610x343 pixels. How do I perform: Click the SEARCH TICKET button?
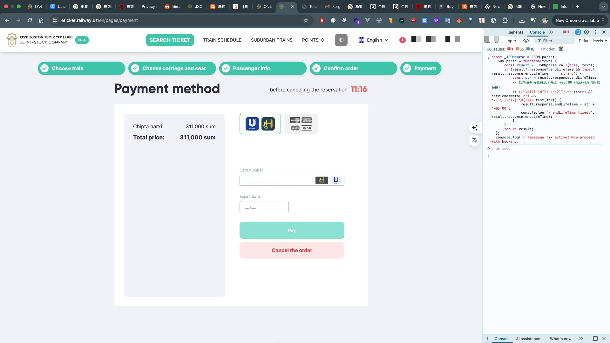coord(170,40)
